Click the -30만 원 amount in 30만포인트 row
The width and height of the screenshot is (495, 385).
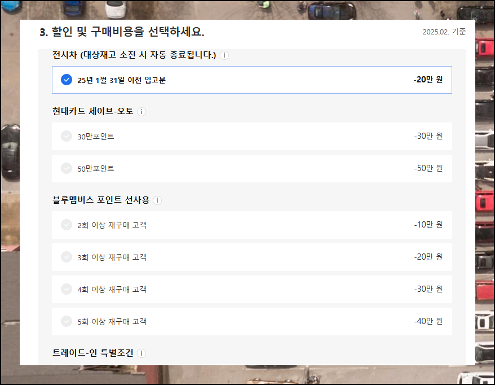coord(428,136)
